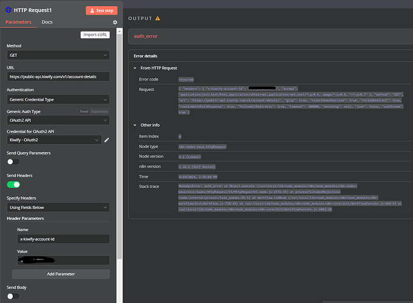Open Specify Headers Using Fields Below dropdown
The width and height of the screenshot is (413, 303).
pyautogui.click(x=58, y=207)
